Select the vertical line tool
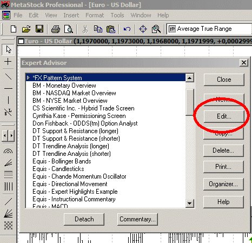 [x=9, y=100]
